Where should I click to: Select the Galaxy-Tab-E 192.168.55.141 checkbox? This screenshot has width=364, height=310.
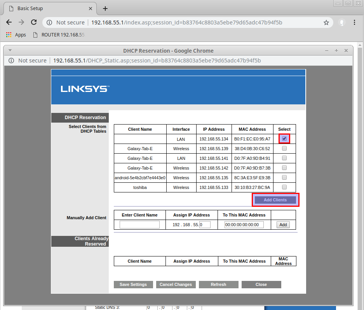coord(284,158)
